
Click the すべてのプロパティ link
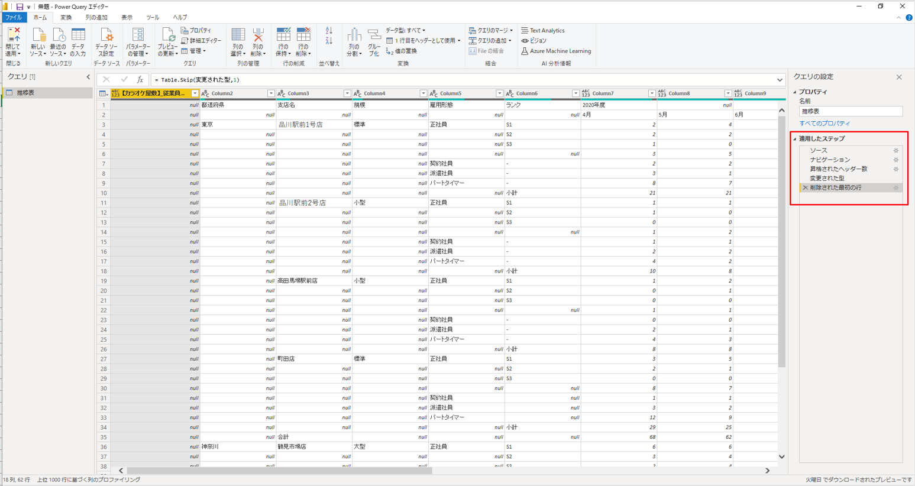coord(825,124)
